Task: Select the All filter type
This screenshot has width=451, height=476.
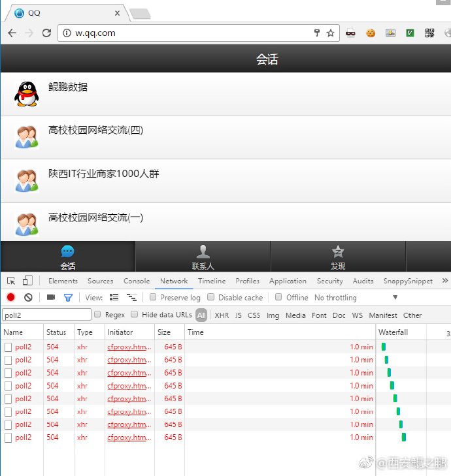Action: tap(201, 315)
